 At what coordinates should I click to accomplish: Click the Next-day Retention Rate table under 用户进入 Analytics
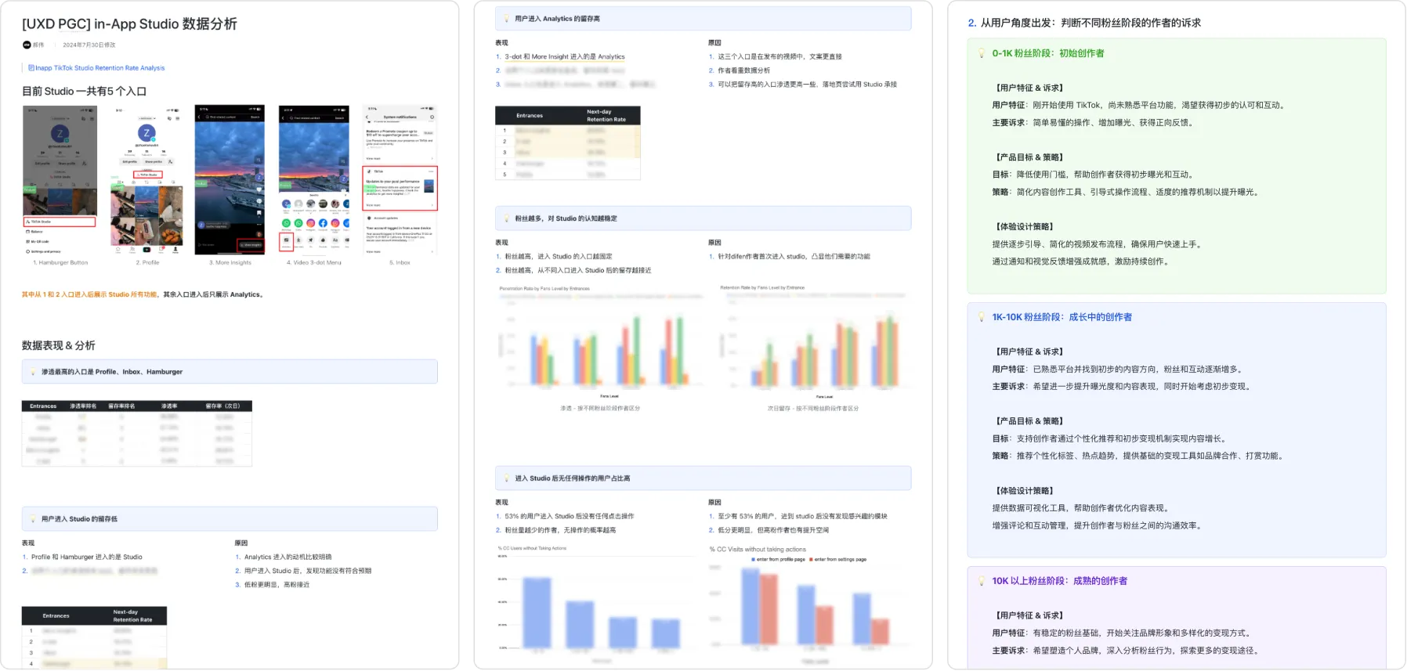[x=568, y=143]
